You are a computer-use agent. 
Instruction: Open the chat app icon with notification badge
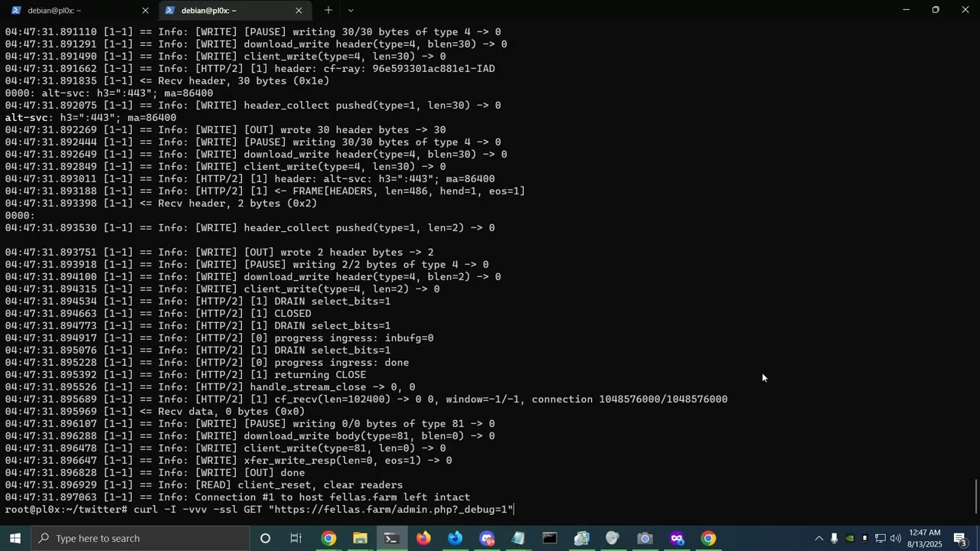487,539
